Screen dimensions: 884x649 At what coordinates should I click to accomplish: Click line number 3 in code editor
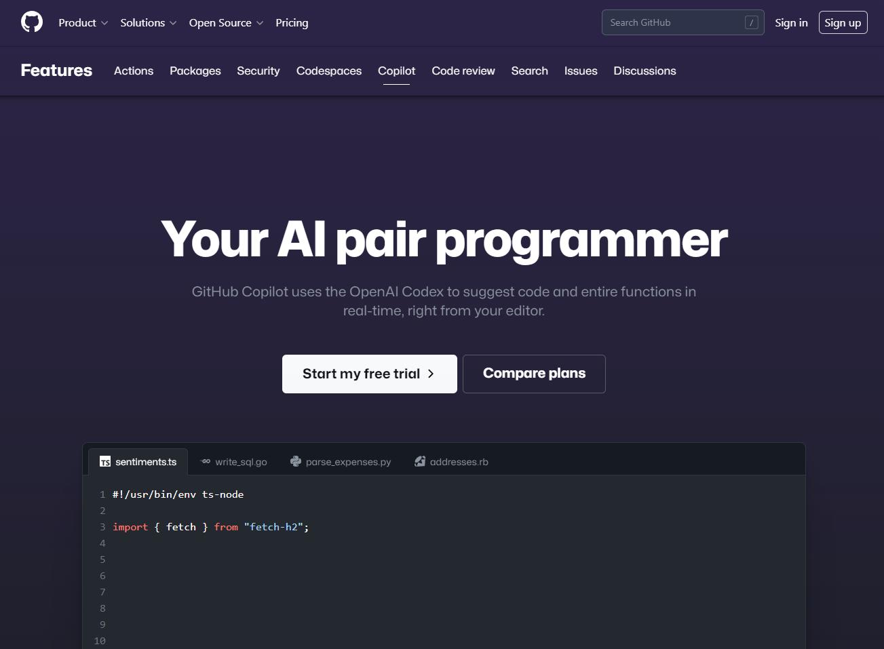coord(102,527)
